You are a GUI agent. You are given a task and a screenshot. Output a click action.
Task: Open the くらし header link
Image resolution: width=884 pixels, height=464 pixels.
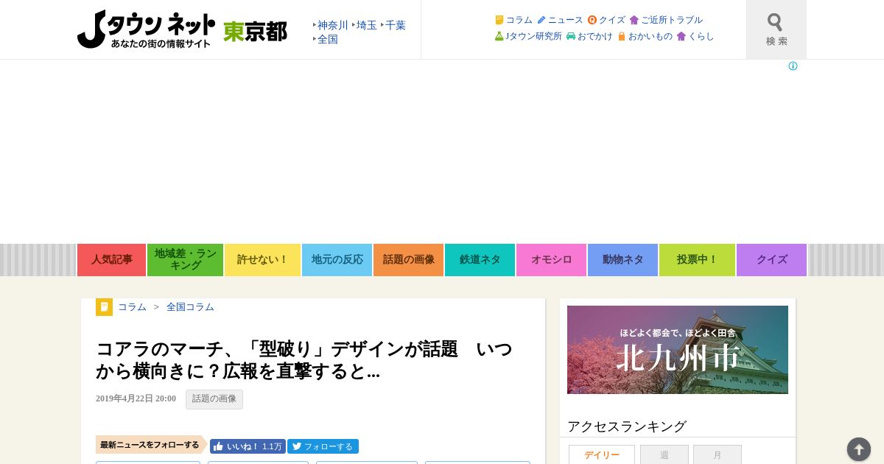point(695,36)
